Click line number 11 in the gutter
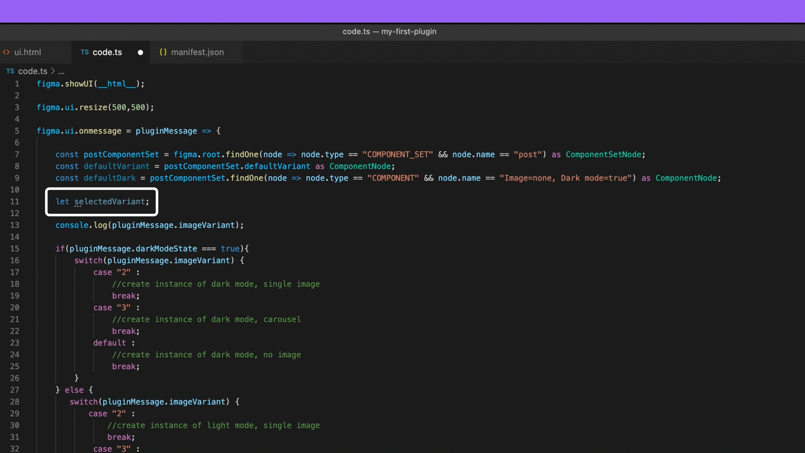This screenshot has width=805, height=453. pyautogui.click(x=15, y=202)
